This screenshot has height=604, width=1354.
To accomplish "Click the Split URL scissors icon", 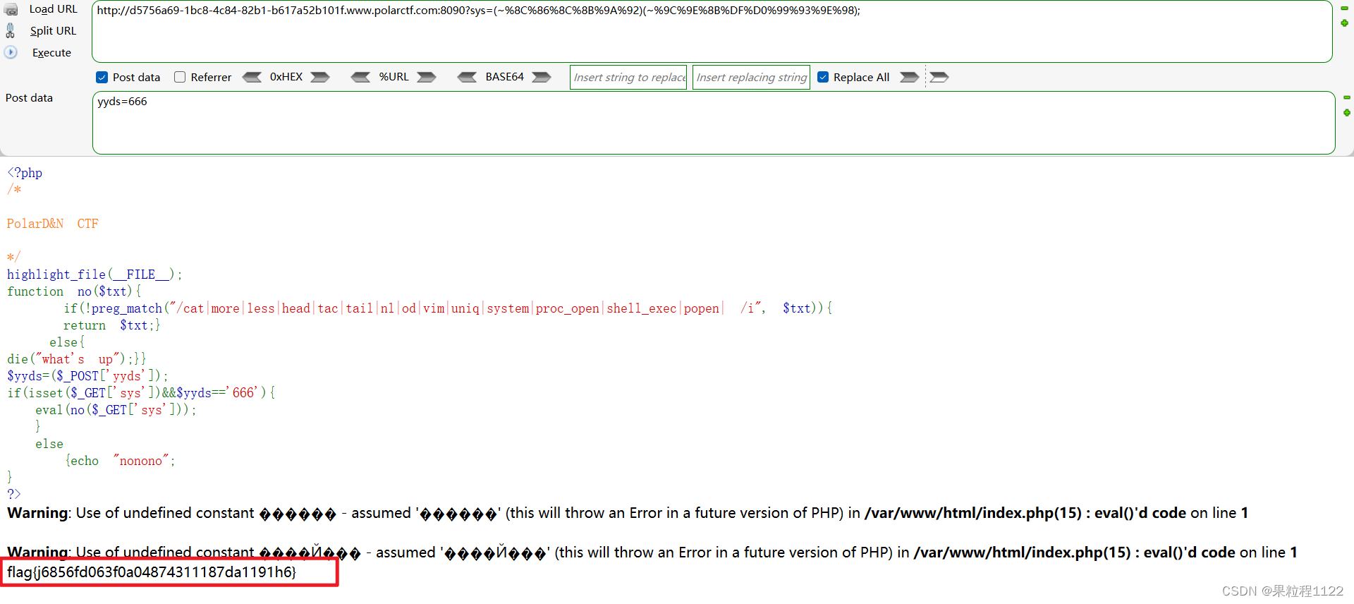I will click(10, 30).
